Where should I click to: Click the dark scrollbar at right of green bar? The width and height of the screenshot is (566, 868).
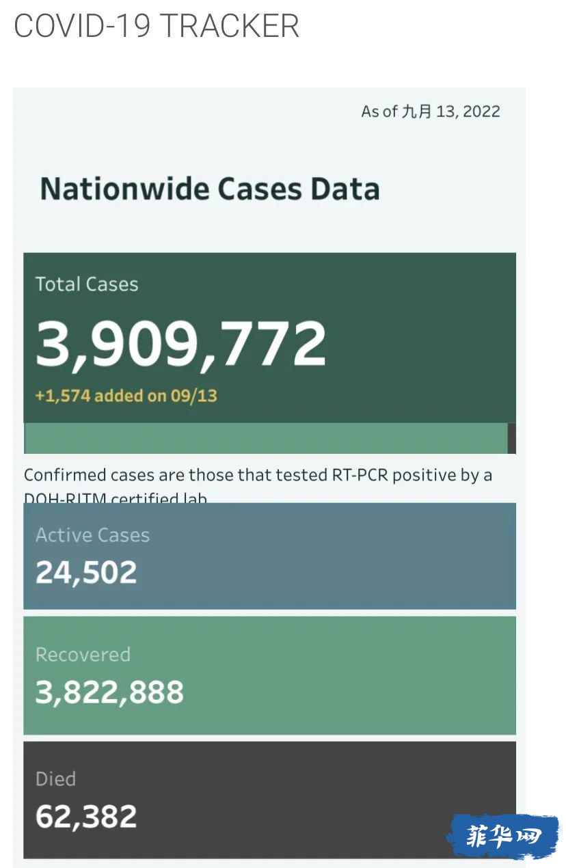click(512, 438)
